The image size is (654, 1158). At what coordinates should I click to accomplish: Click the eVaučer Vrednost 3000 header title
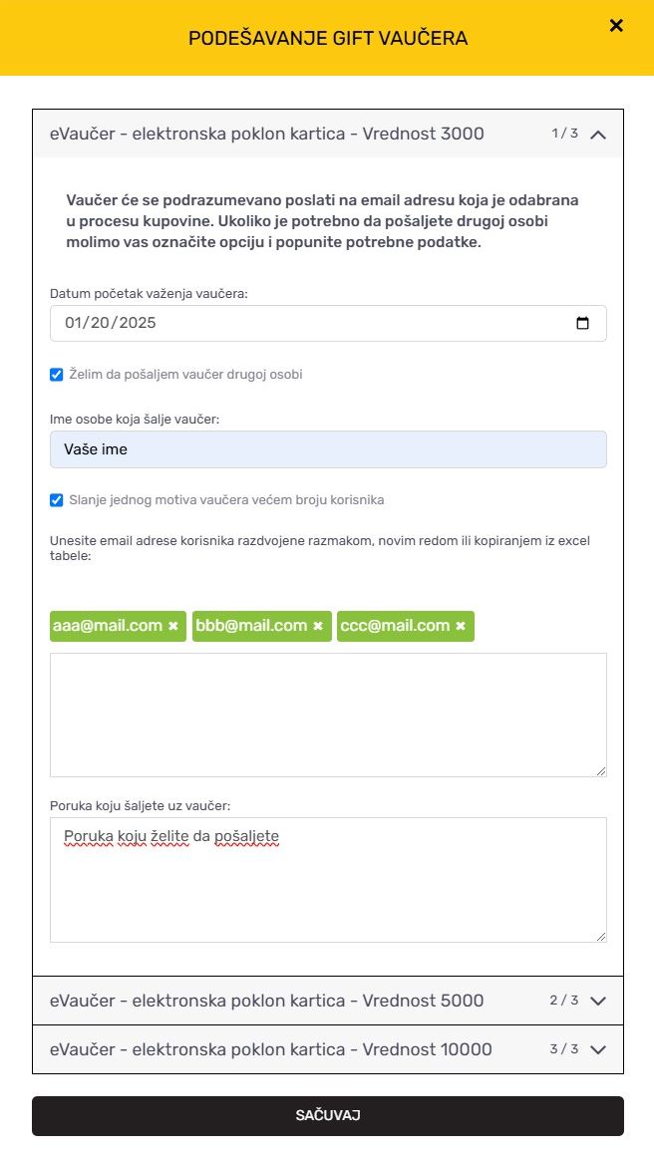pyautogui.click(x=267, y=134)
